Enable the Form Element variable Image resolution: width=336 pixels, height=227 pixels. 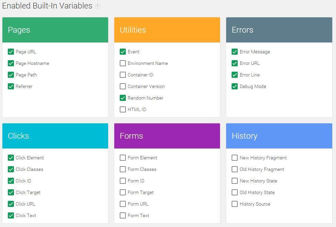(123, 158)
